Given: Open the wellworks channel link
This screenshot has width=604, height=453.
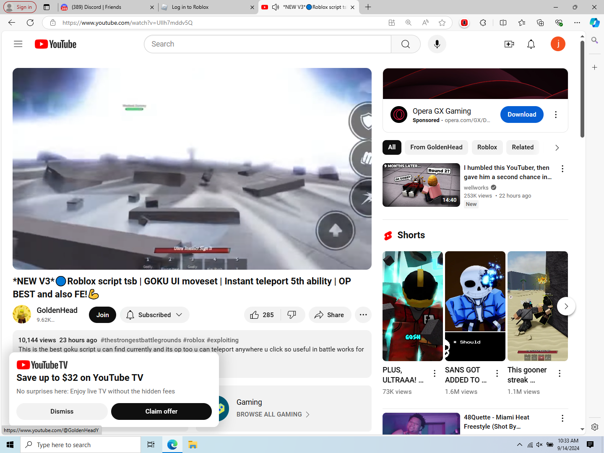Looking at the screenshot, I should coord(476,187).
